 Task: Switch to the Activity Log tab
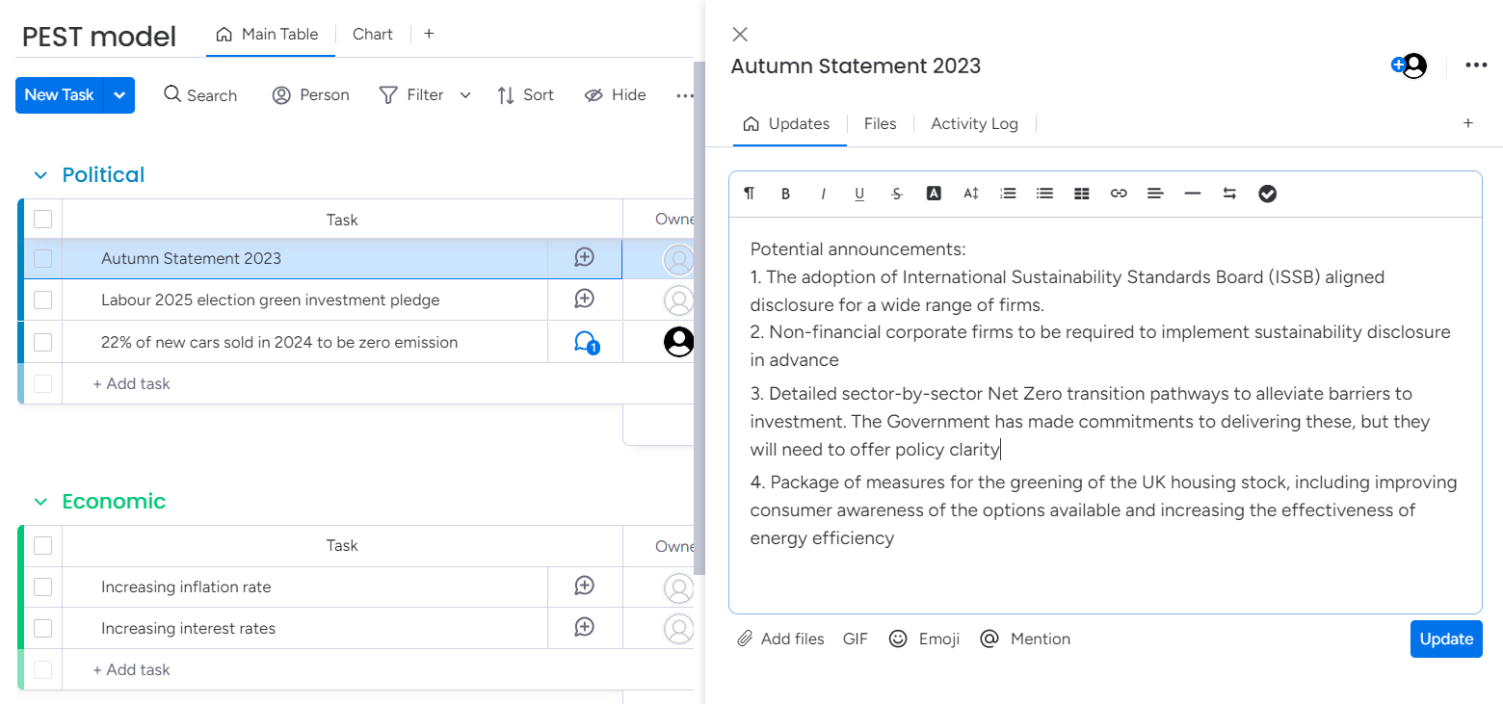point(974,123)
